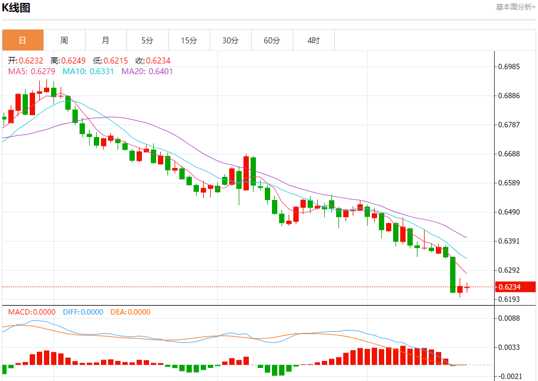Click the large green candle near 0.6292

453,275
